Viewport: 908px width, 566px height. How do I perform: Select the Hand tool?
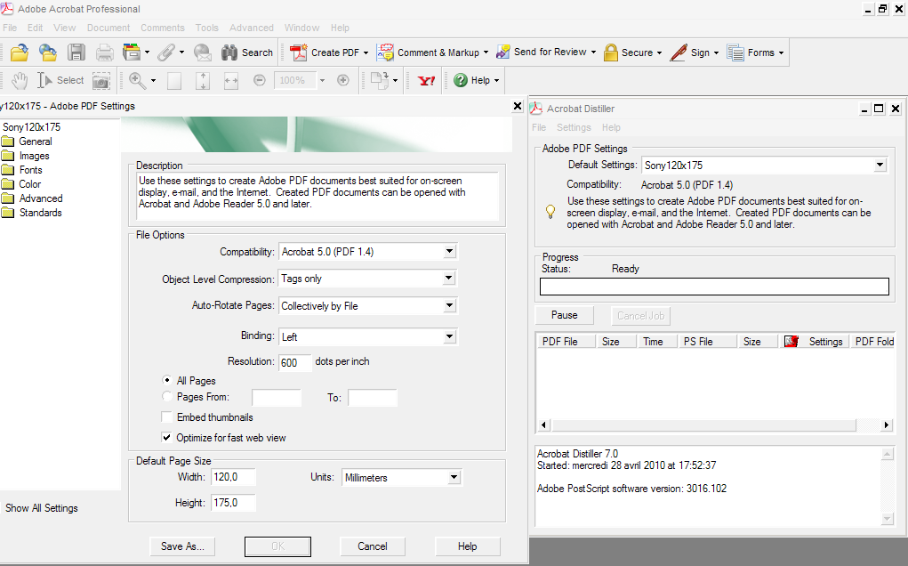(x=19, y=80)
